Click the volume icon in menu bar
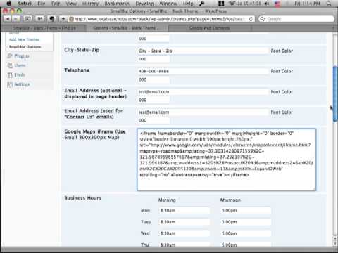338x253 pixels. (267, 4)
